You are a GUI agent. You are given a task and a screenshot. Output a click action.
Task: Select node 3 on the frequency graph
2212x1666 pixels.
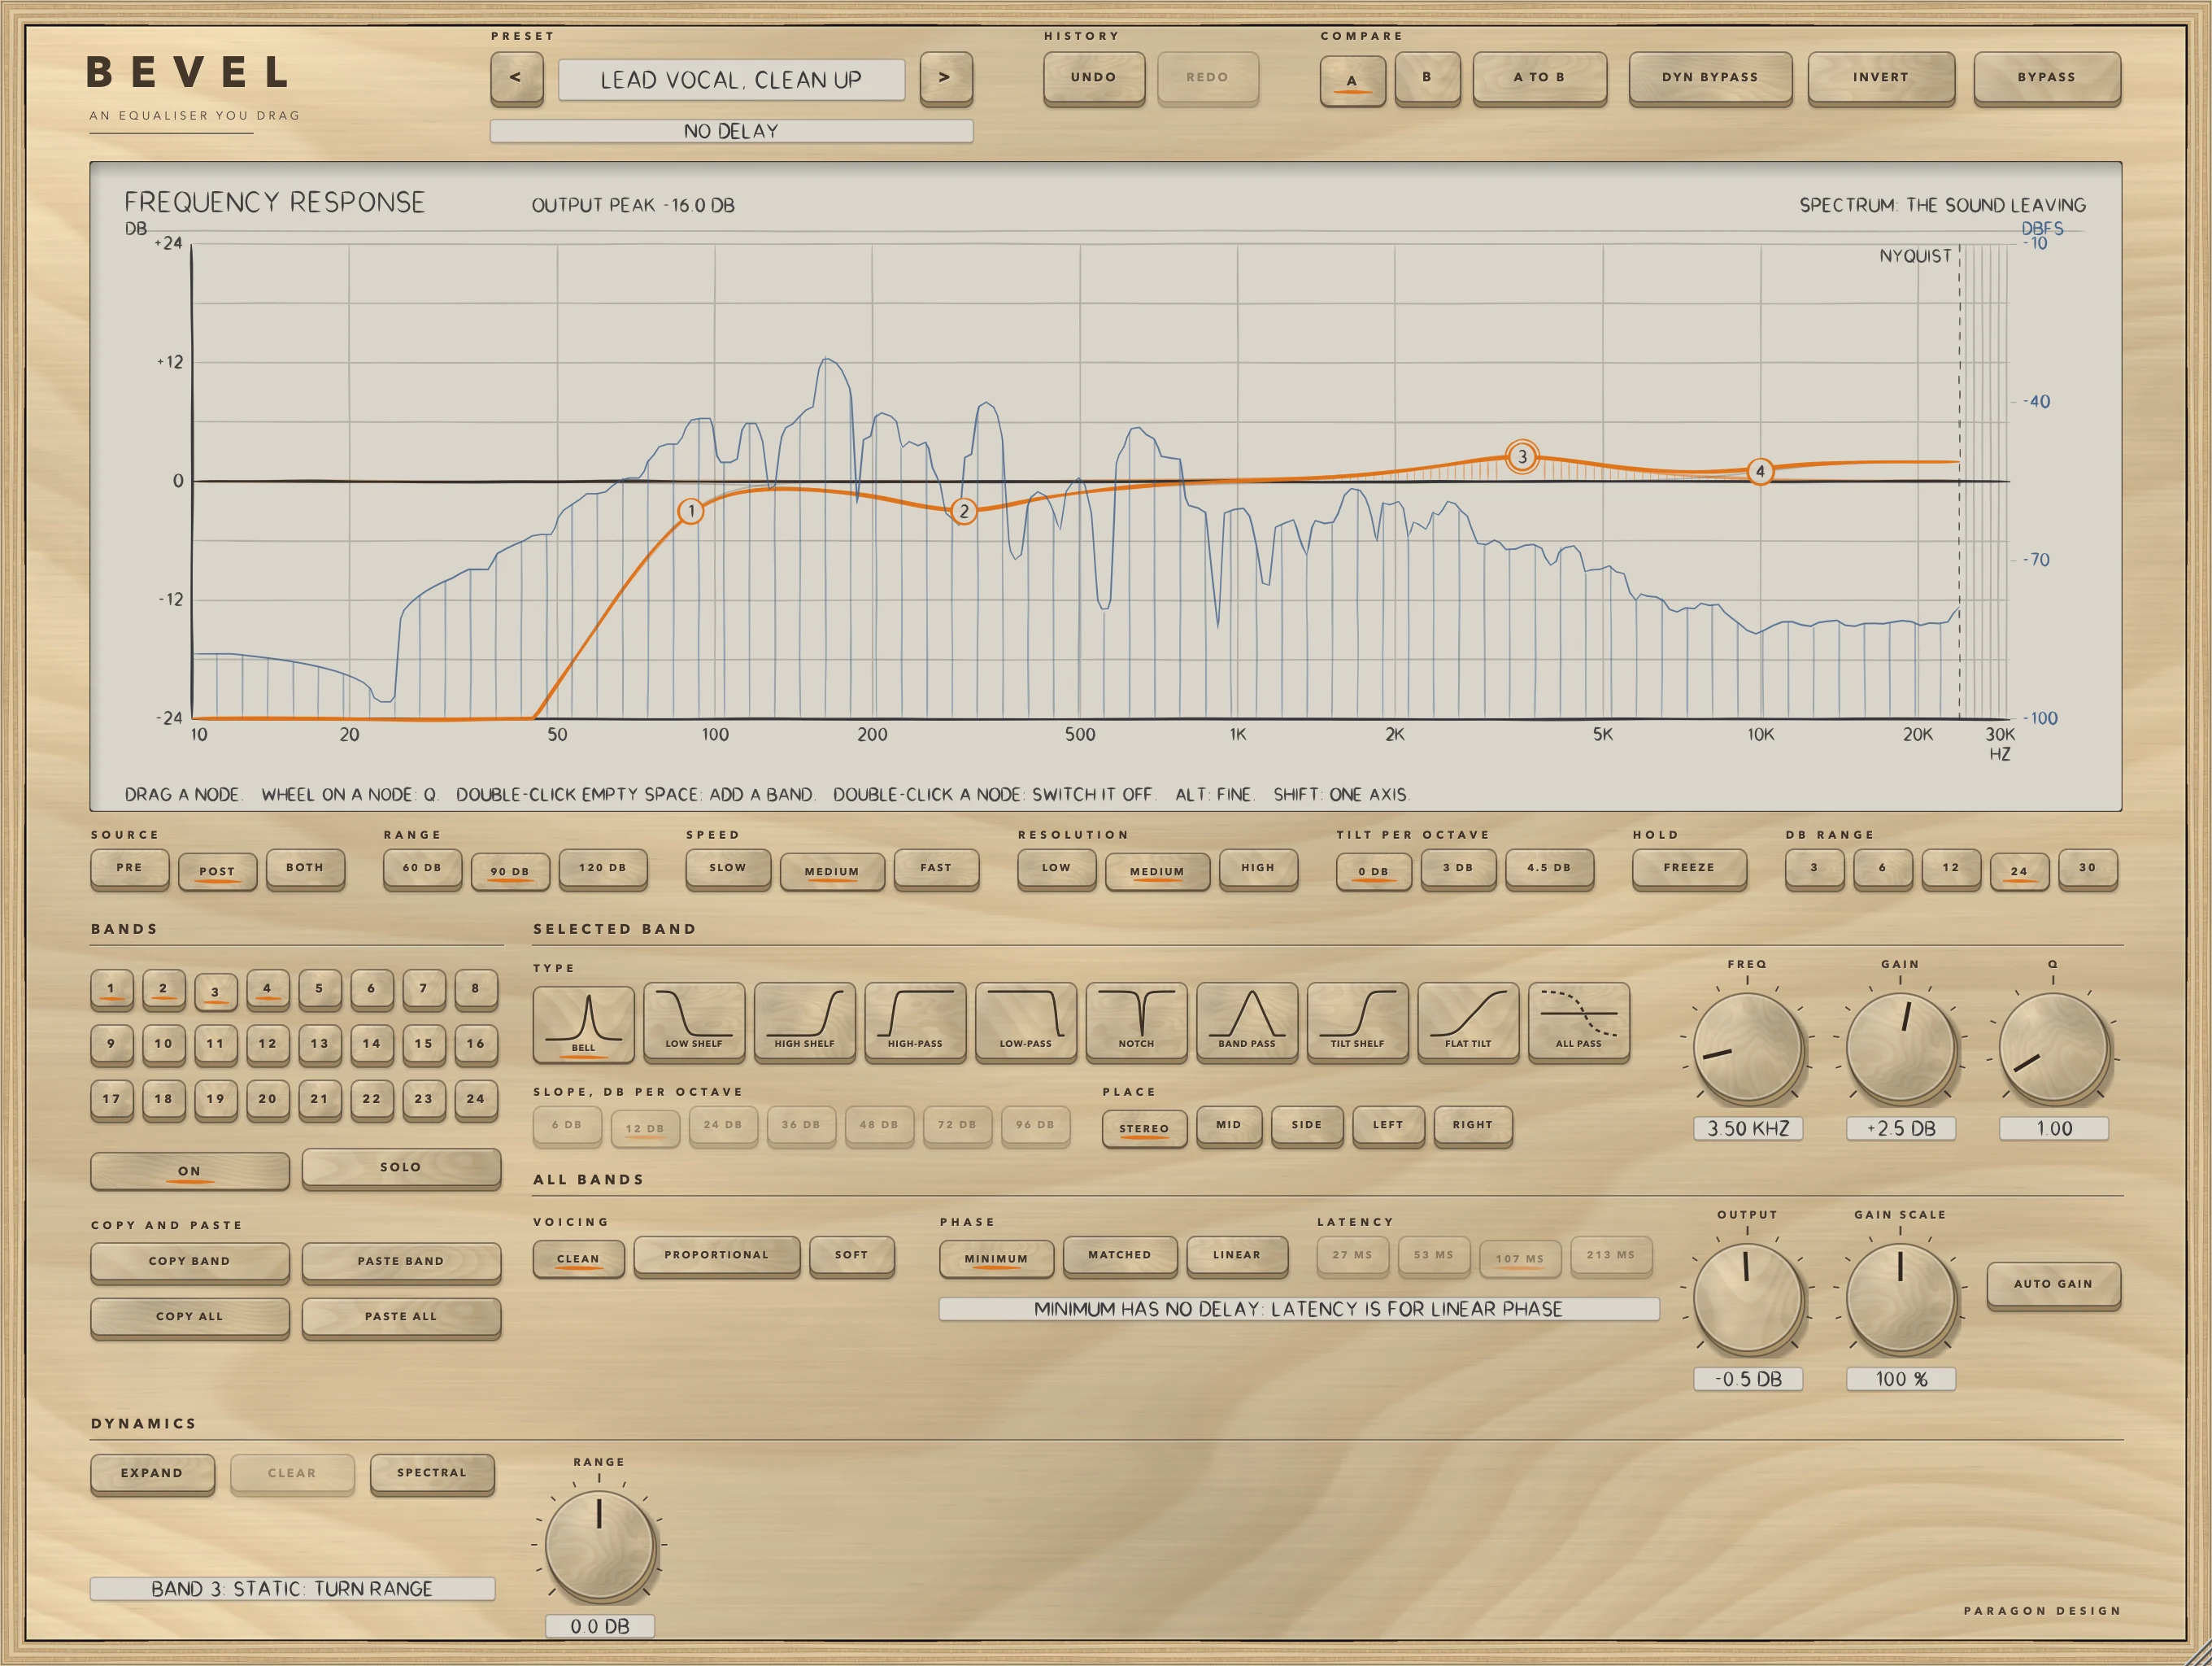tap(1522, 457)
